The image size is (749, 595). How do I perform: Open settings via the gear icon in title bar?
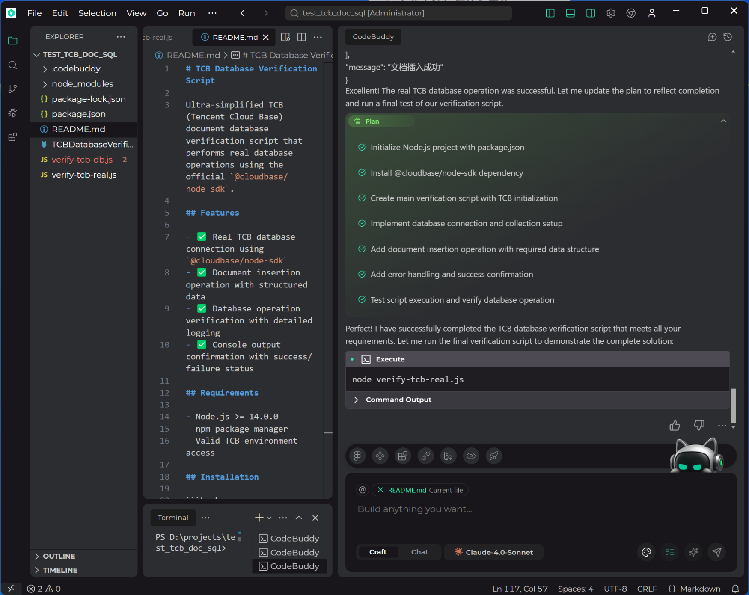[x=611, y=13]
